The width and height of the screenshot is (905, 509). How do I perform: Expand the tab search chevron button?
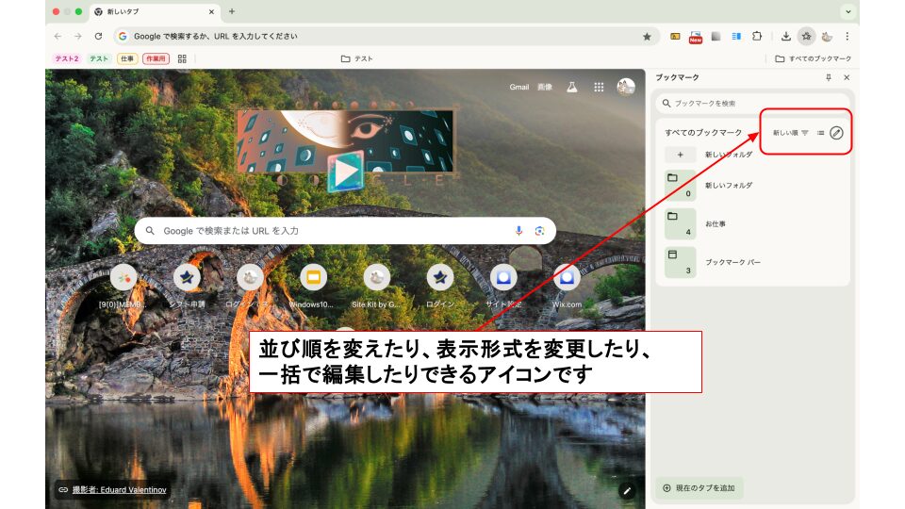pyautogui.click(x=848, y=11)
